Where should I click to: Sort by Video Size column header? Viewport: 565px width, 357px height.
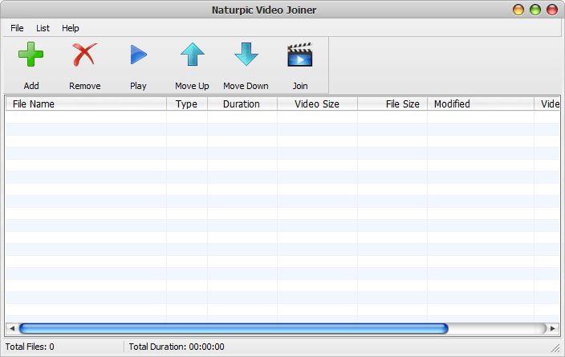pyautogui.click(x=317, y=104)
